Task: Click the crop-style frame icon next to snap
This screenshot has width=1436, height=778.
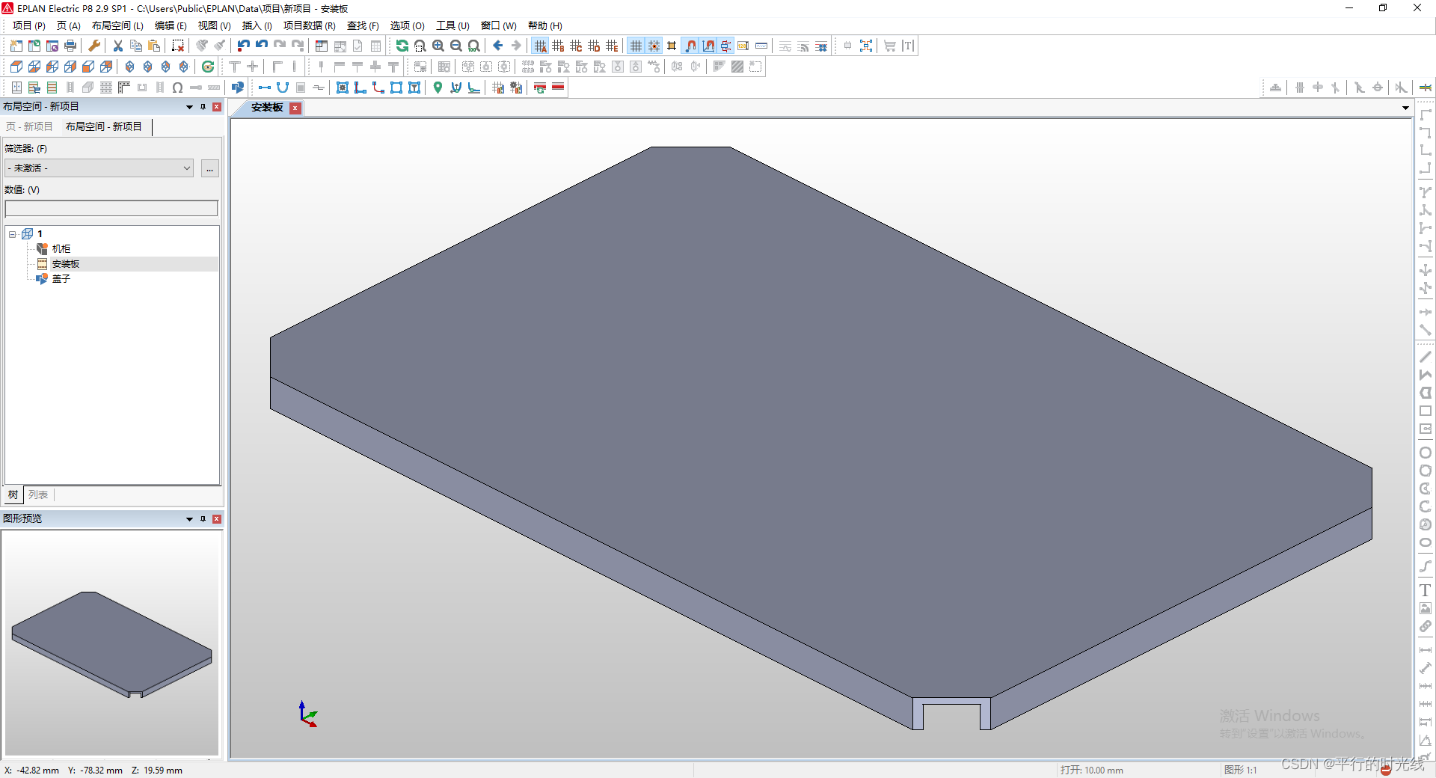Action: click(672, 46)
